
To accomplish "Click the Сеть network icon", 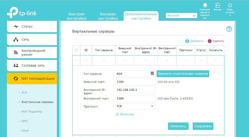I will tap(16, 40).
